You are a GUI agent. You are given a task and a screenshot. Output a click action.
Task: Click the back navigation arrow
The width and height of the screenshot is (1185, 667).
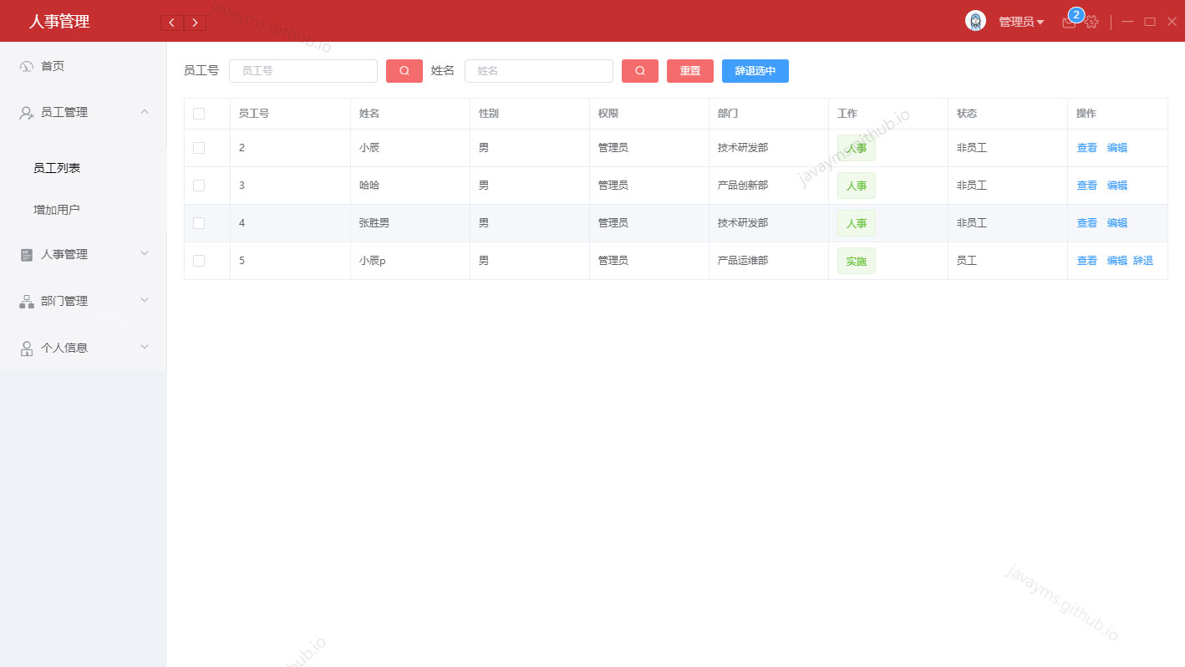click(x=171, y=23)
